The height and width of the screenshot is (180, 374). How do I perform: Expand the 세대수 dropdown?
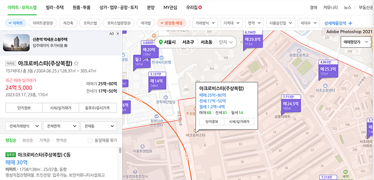[x=309, y=23]
